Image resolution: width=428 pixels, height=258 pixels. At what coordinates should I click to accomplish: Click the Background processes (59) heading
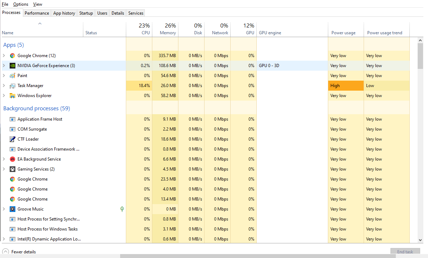pos(36,108)
